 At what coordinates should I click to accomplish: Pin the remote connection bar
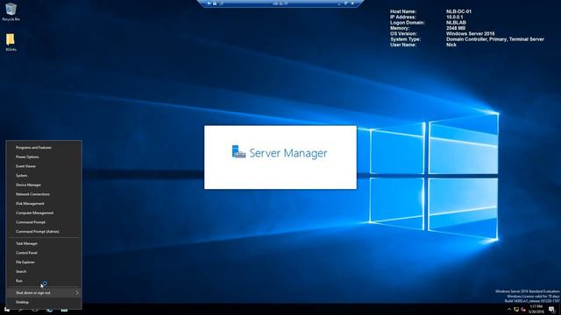[x=209, y=3]
